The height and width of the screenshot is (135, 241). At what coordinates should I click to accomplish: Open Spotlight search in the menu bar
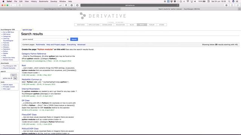tap(229, 1)
